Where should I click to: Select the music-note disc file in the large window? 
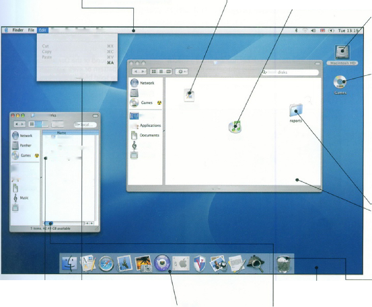pos(235,127)
